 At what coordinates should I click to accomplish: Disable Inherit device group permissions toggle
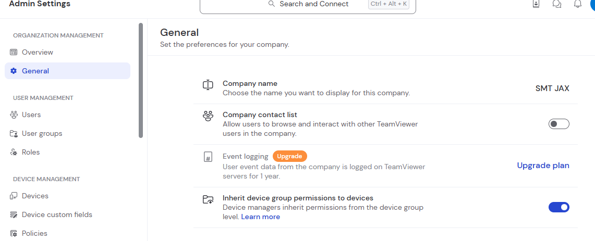coord(558,207)
